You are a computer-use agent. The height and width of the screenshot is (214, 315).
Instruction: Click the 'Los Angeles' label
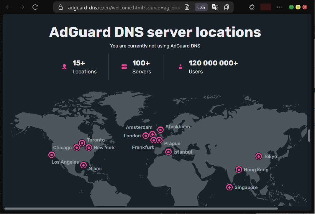(65, 162)
